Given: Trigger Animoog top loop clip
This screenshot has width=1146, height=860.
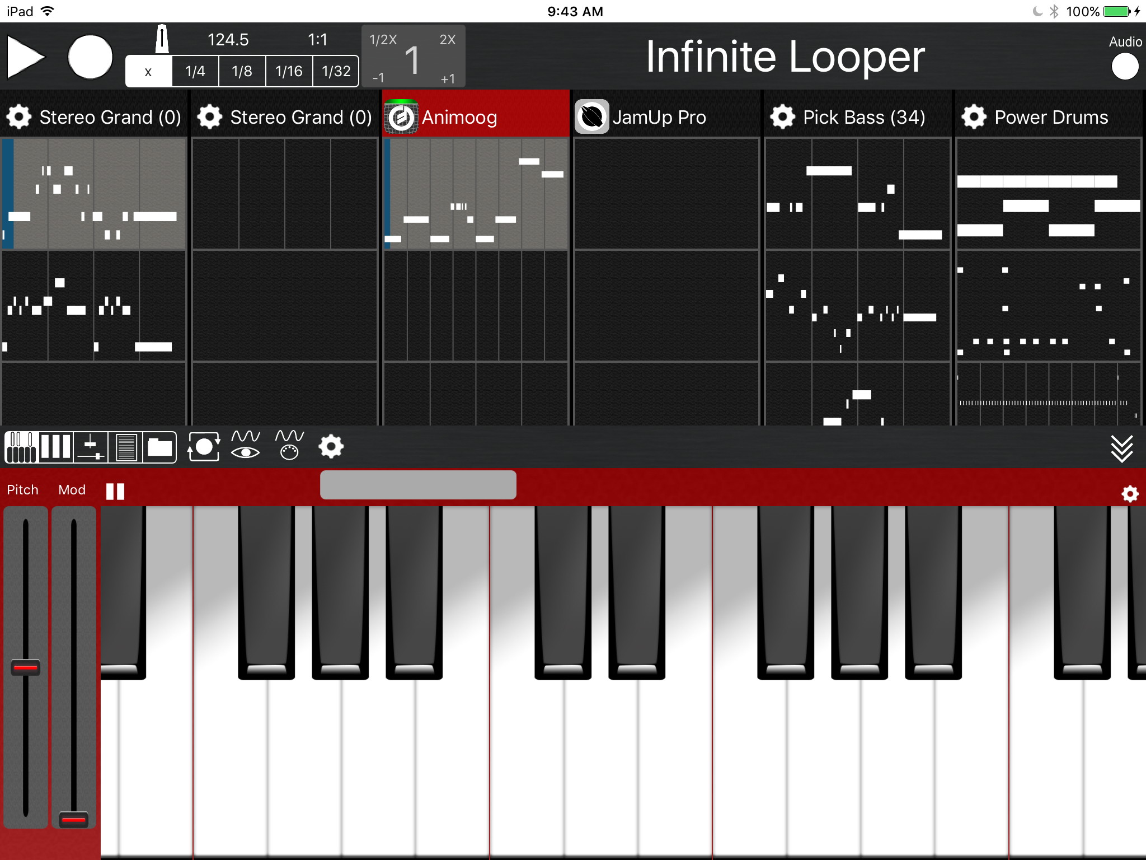Looking at the screenshot, I should point(476,193).
